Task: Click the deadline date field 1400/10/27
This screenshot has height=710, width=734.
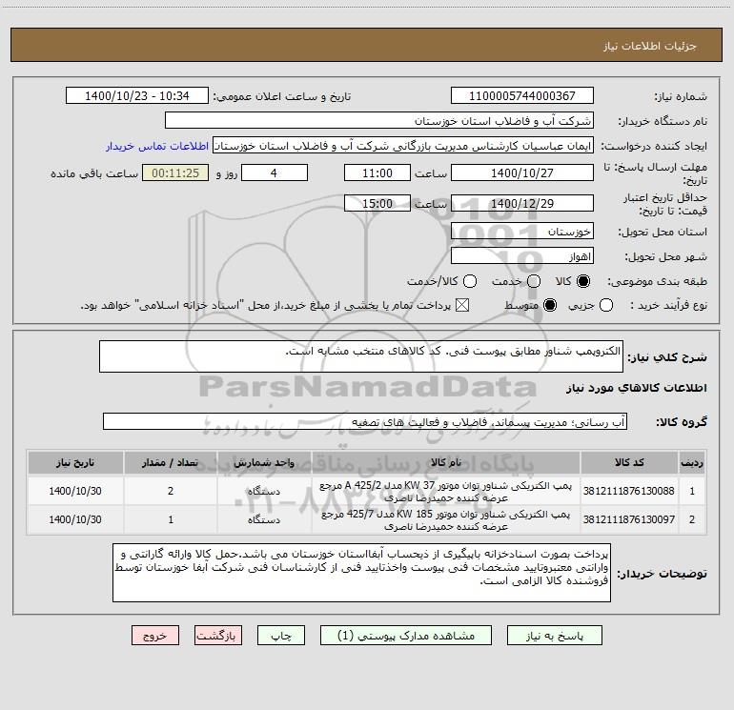Action: click(x=522, y=172)
